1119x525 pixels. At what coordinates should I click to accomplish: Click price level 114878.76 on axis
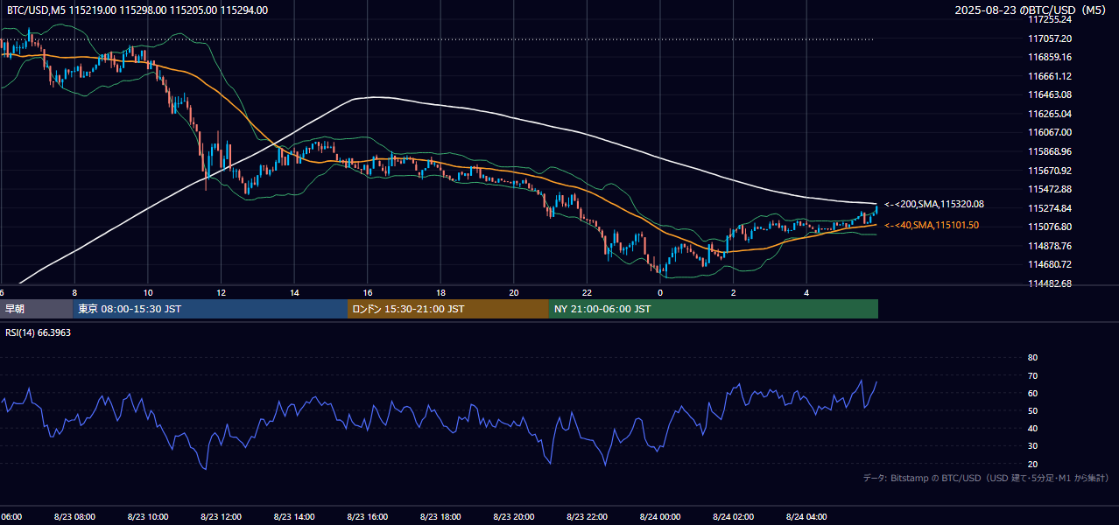click(x=1049, y=246)
